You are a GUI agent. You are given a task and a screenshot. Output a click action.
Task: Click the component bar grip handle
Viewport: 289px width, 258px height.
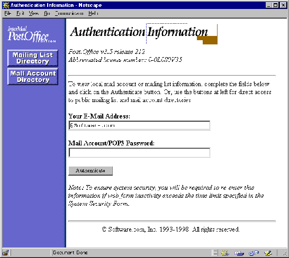pos(215,253)
